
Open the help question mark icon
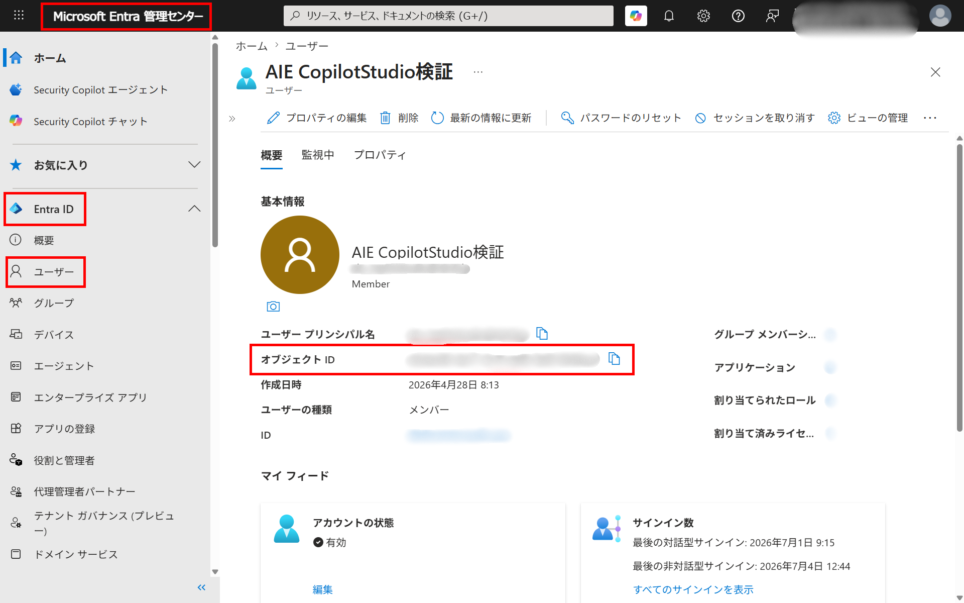(x=738, y=16)
